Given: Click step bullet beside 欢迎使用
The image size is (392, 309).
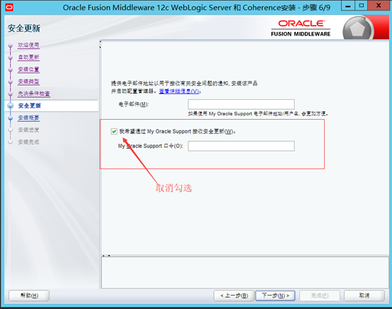Looking at the screenshot, I should (10, 45).
